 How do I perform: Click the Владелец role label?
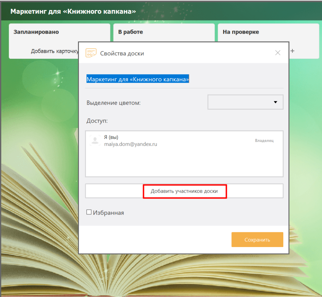click(264, 140)
